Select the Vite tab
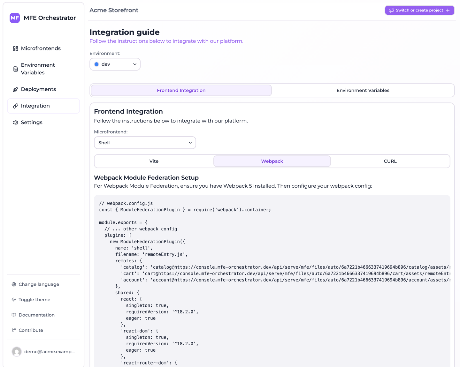This screenshot has width=460, height=367. (x=154, y=161)
